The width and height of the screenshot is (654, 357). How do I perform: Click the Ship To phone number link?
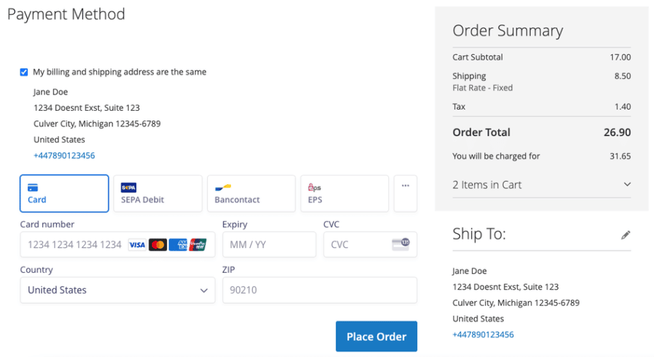pyautogui.click(x=483, y=335)
